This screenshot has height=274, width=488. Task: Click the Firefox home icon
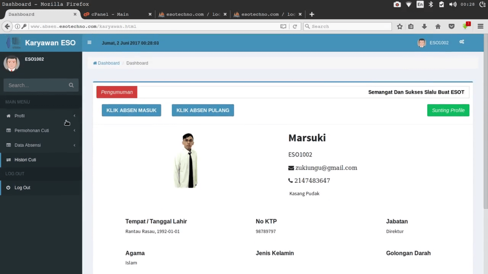[x=438, y=26]
